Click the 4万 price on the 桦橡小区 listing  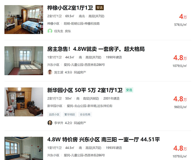[x=183, y=17]
